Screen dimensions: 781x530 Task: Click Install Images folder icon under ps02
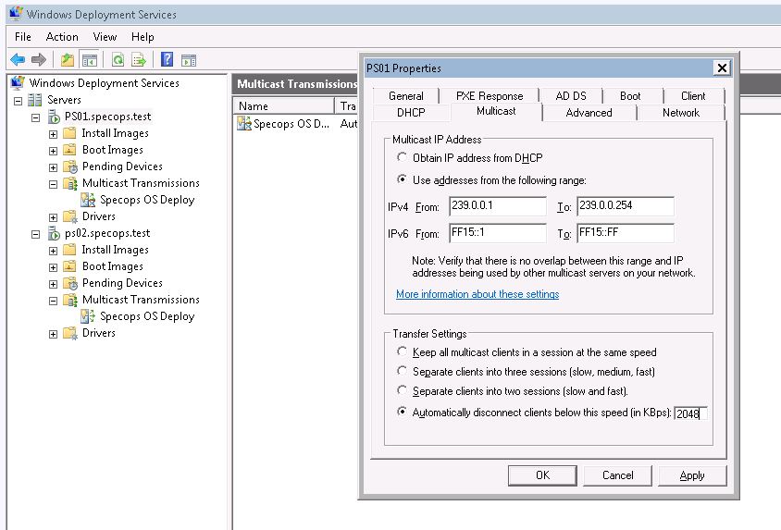69,250
